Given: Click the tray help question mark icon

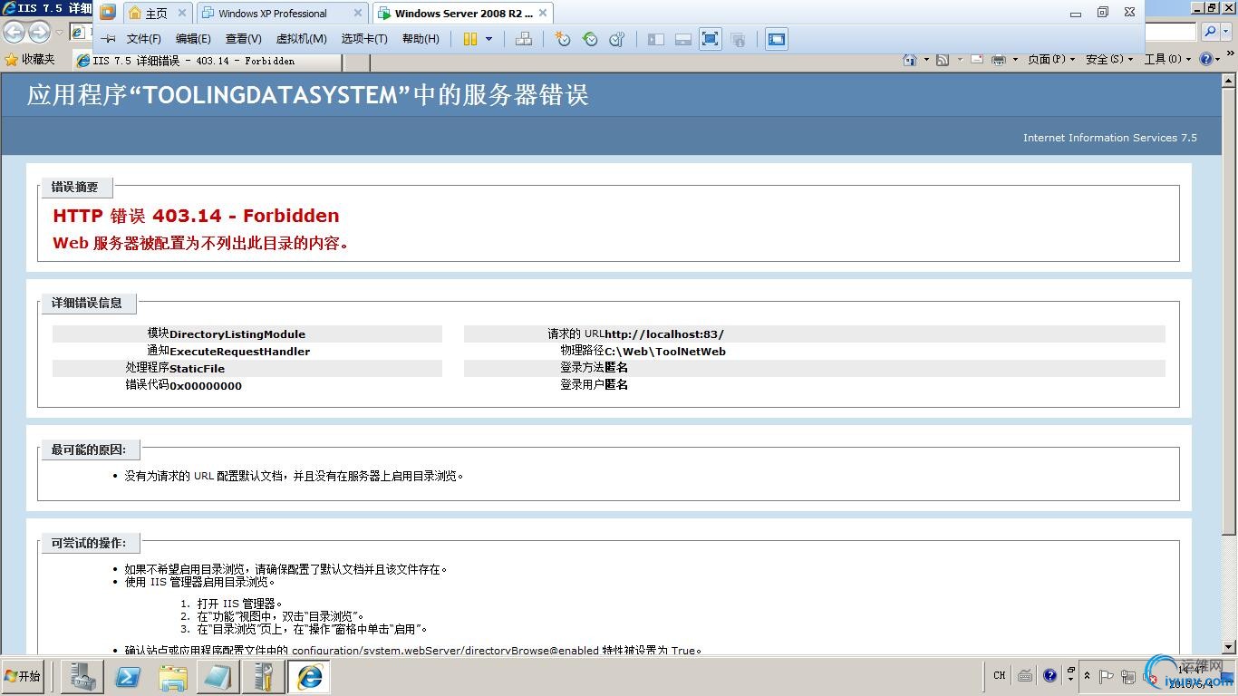Looking at the screenshot, I should (1049, 675).
